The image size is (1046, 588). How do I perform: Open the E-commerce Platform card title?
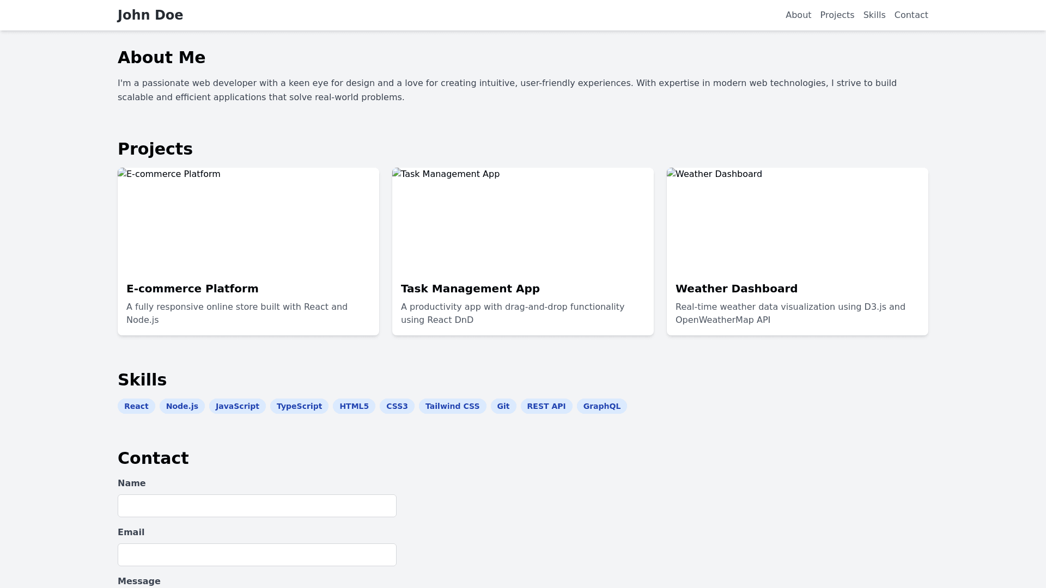click(x=192, y=289)
